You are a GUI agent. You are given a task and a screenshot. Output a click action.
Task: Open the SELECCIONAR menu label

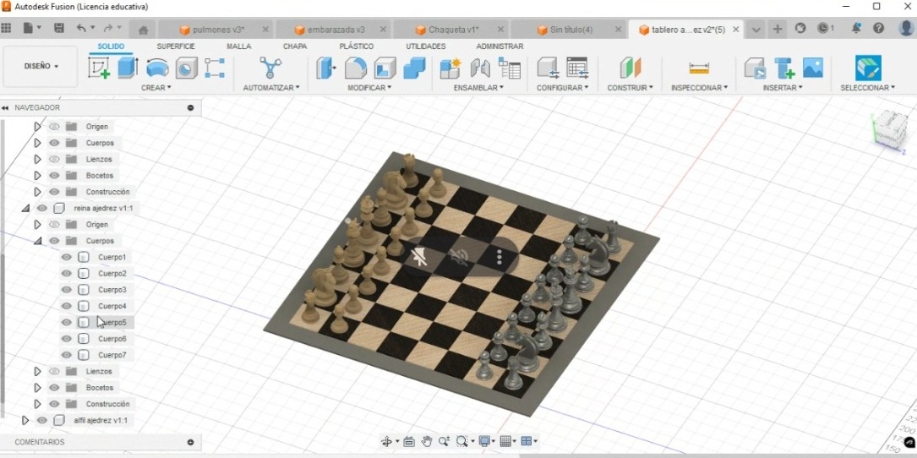pos(867,88)
